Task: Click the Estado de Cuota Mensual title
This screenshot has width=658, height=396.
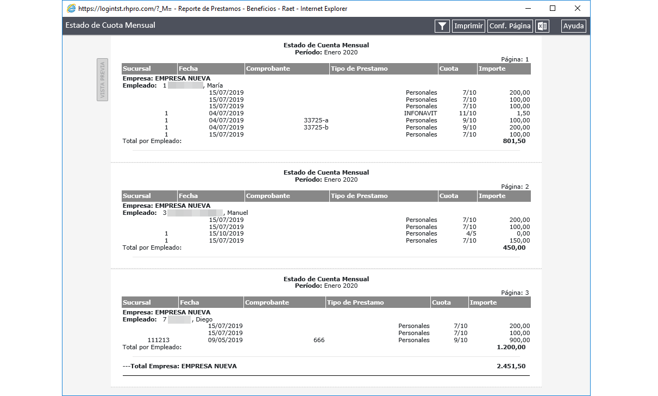Action: point(110,25)
